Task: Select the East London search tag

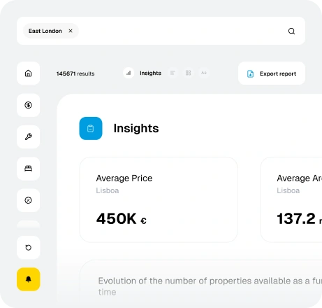Action: point(45,31)
